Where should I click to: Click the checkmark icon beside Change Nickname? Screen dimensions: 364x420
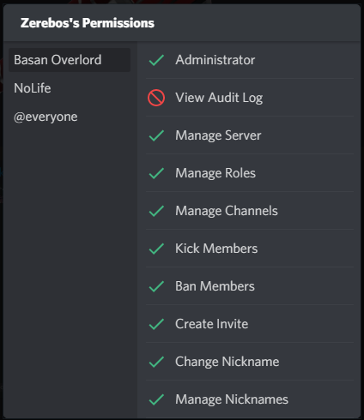(x=156, y=362)
